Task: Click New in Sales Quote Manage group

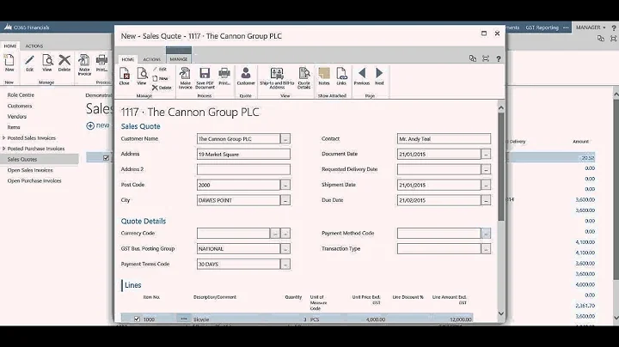Action: 160,78
